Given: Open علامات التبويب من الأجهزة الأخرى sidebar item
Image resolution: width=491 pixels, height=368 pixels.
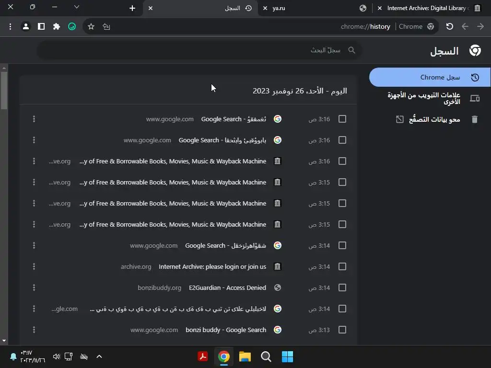Looking at the screenshot, I should click(x=430, y=98).
